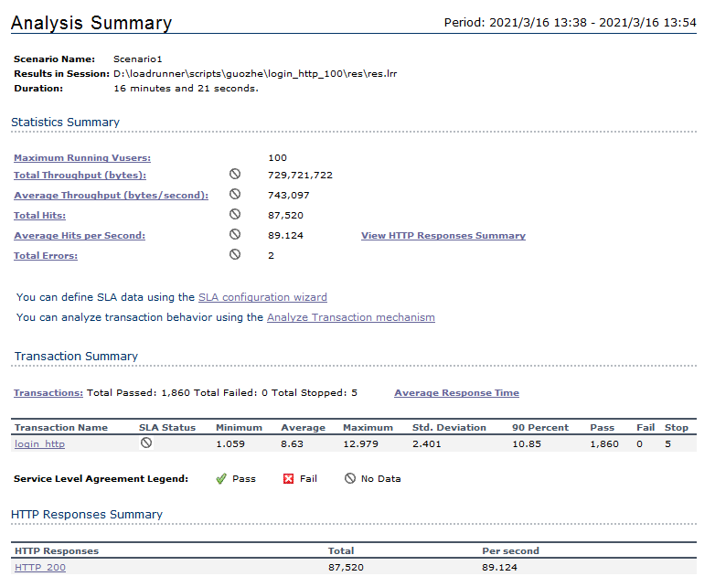
Task: Open Maximum Running Vusers link
Action: pos(82,158)
